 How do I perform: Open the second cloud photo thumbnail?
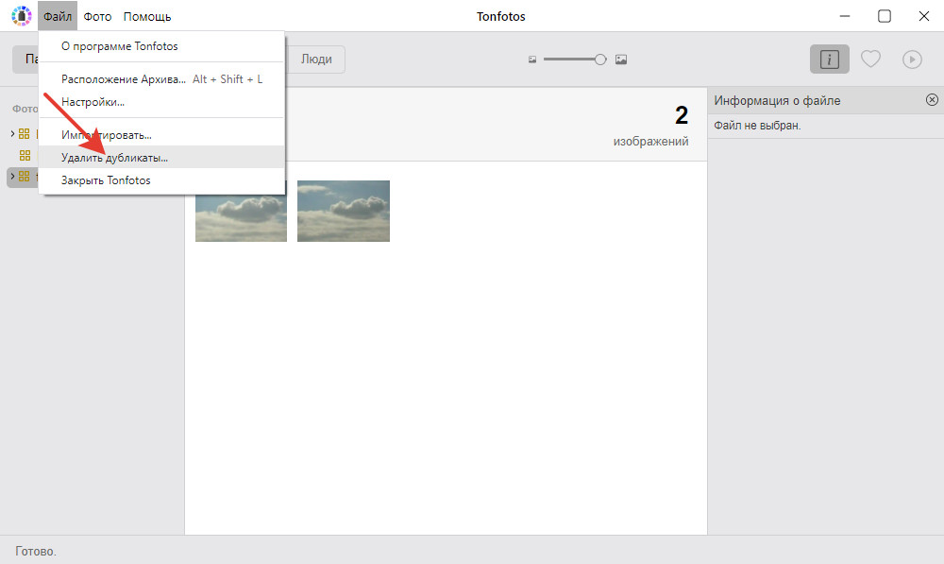[344, 211]
